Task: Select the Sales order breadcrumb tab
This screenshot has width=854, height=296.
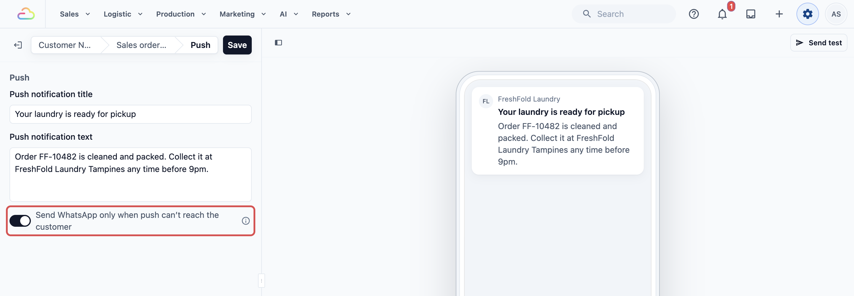Action: pyautogui.click(x=141, y=45)
